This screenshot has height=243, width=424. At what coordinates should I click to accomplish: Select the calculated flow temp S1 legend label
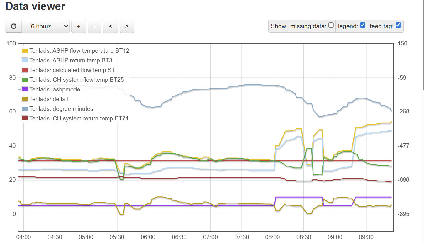tap(72, 70)
